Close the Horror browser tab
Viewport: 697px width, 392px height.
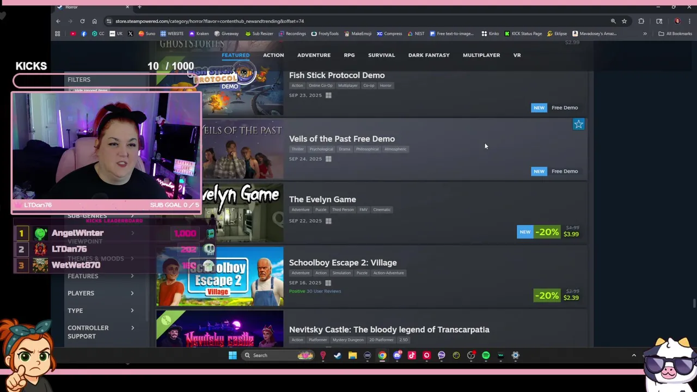[127, 7]
